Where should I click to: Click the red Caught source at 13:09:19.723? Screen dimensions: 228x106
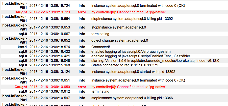point(21,12)
